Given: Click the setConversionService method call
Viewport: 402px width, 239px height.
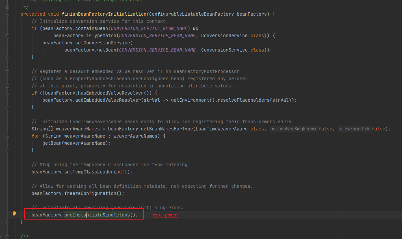Looking at the screenshot, I should (103, 43).
